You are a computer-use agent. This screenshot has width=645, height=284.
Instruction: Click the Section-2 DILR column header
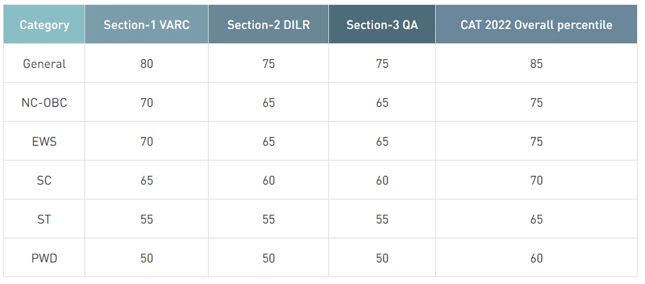268,25
